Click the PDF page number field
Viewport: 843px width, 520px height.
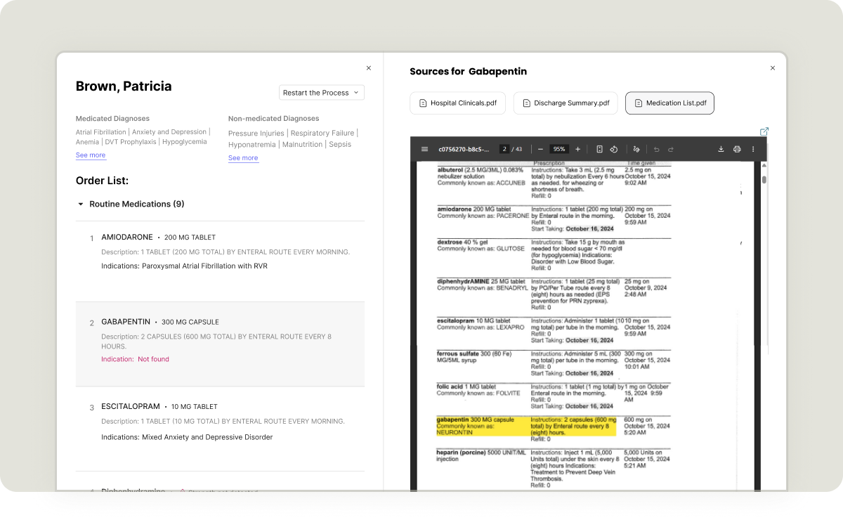[504, 149]
